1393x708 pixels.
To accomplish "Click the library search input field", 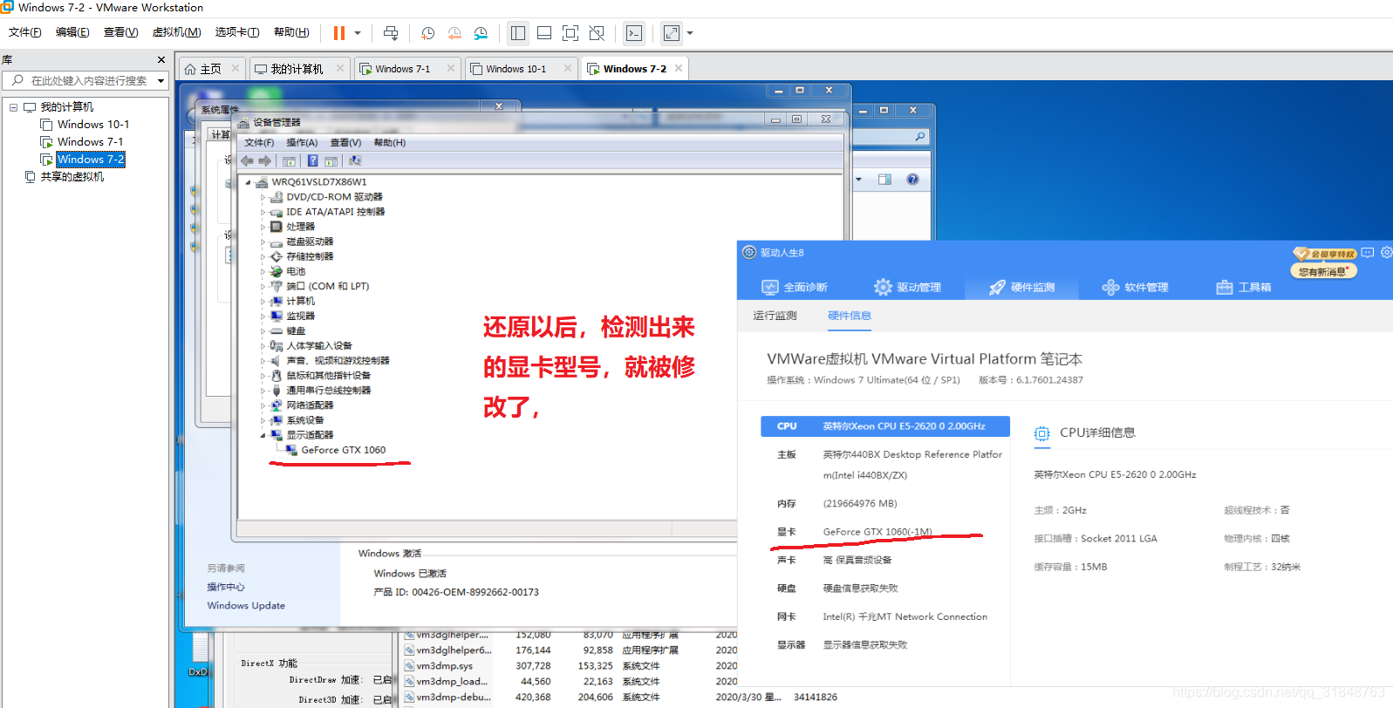I will [x=85, y=80].
